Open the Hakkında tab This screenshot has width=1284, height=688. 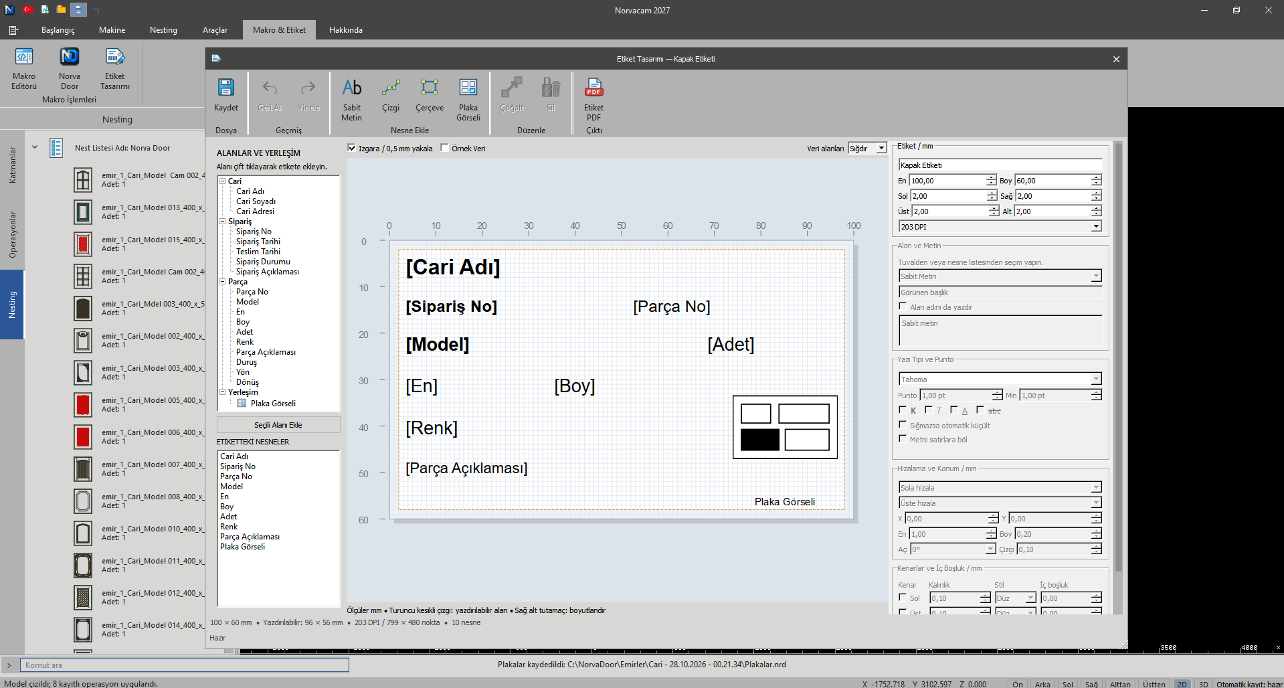346,30
